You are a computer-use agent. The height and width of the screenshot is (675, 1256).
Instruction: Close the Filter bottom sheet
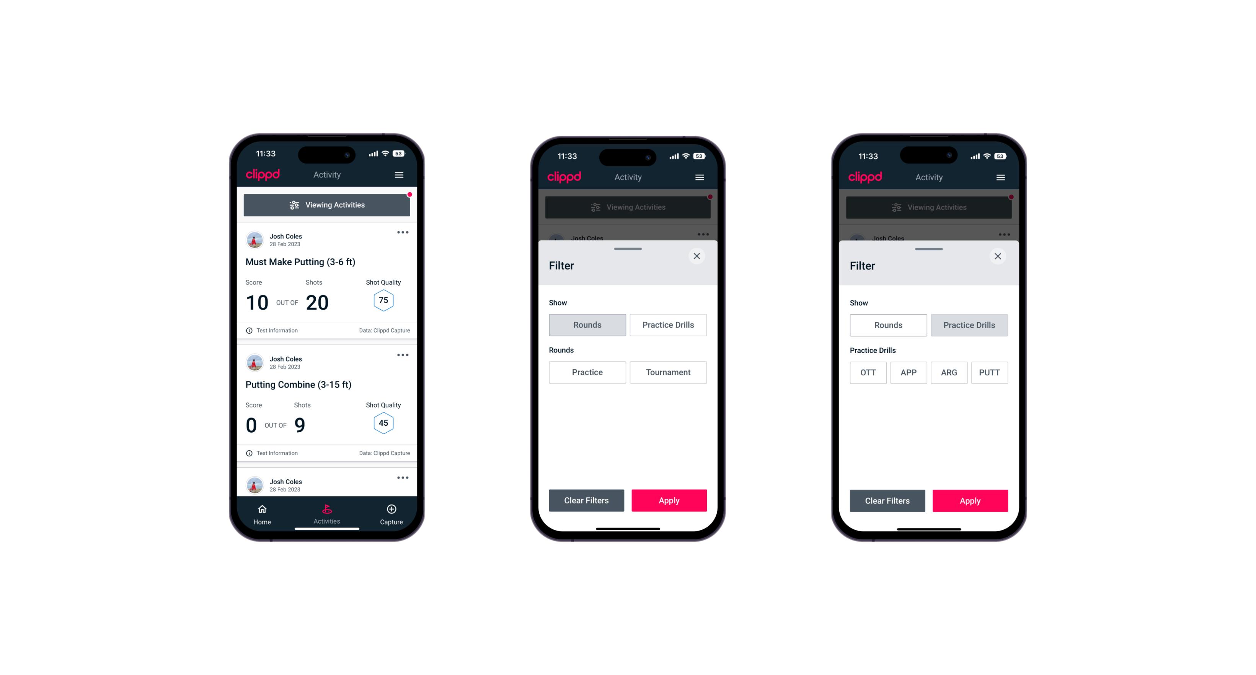click(698, 256)
